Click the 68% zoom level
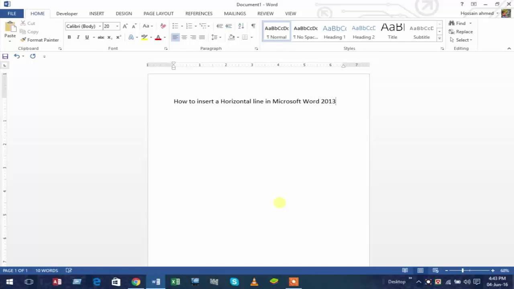 coord(505,271)
